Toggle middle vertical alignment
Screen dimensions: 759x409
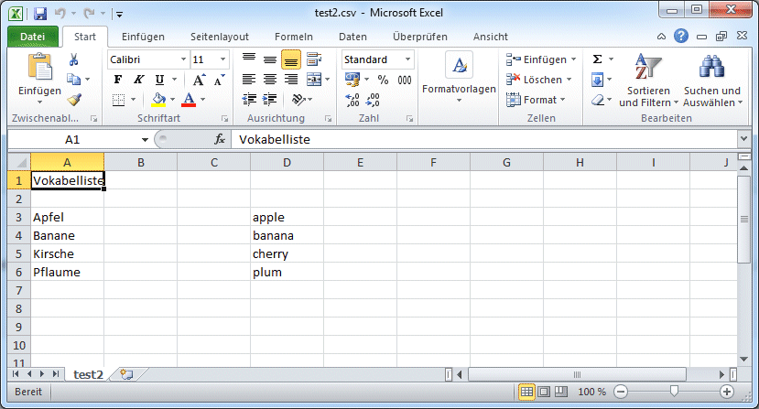pyautogui.click(x=269, y=59)
